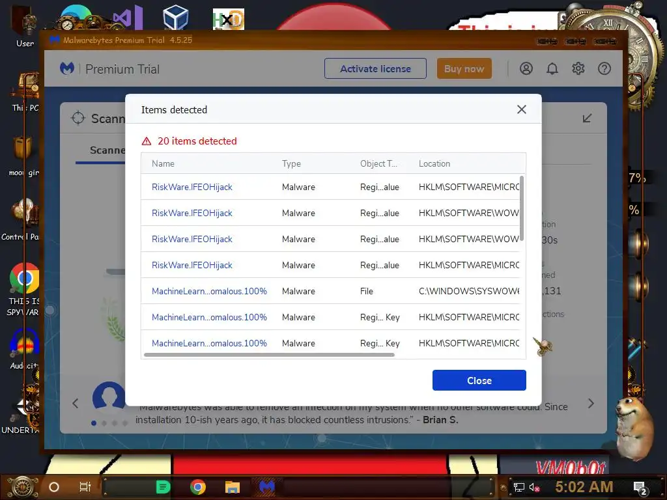The image size is (667, 500).
Task: Sort by the Name column header
Action: [x=163, y=163]
